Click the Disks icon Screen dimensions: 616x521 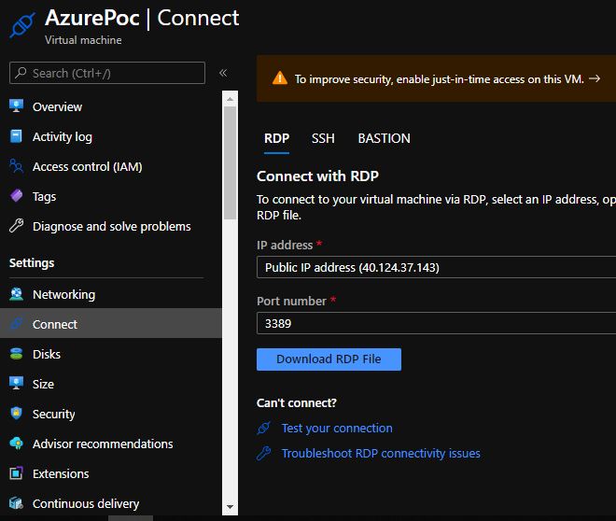(16, 354)
